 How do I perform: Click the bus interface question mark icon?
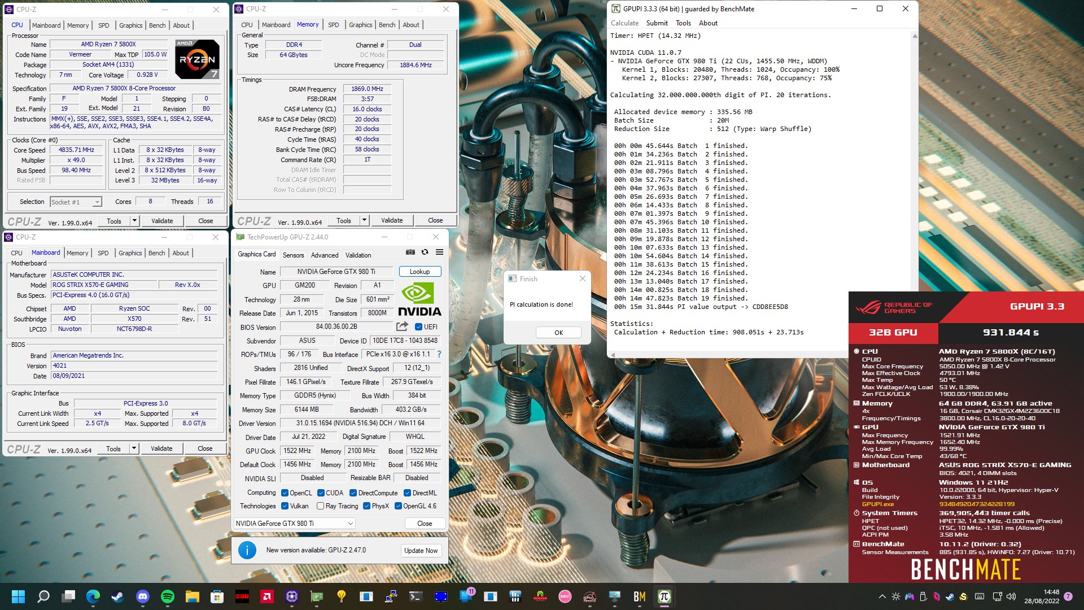(439, 354)
